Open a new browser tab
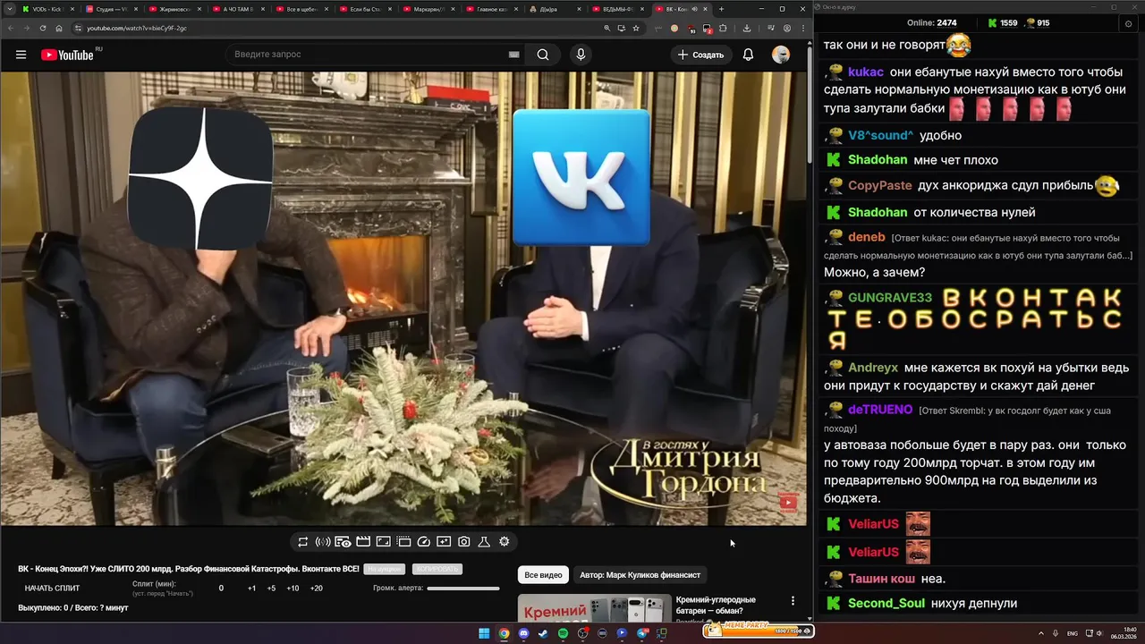1145x644 pixels. 722,9
